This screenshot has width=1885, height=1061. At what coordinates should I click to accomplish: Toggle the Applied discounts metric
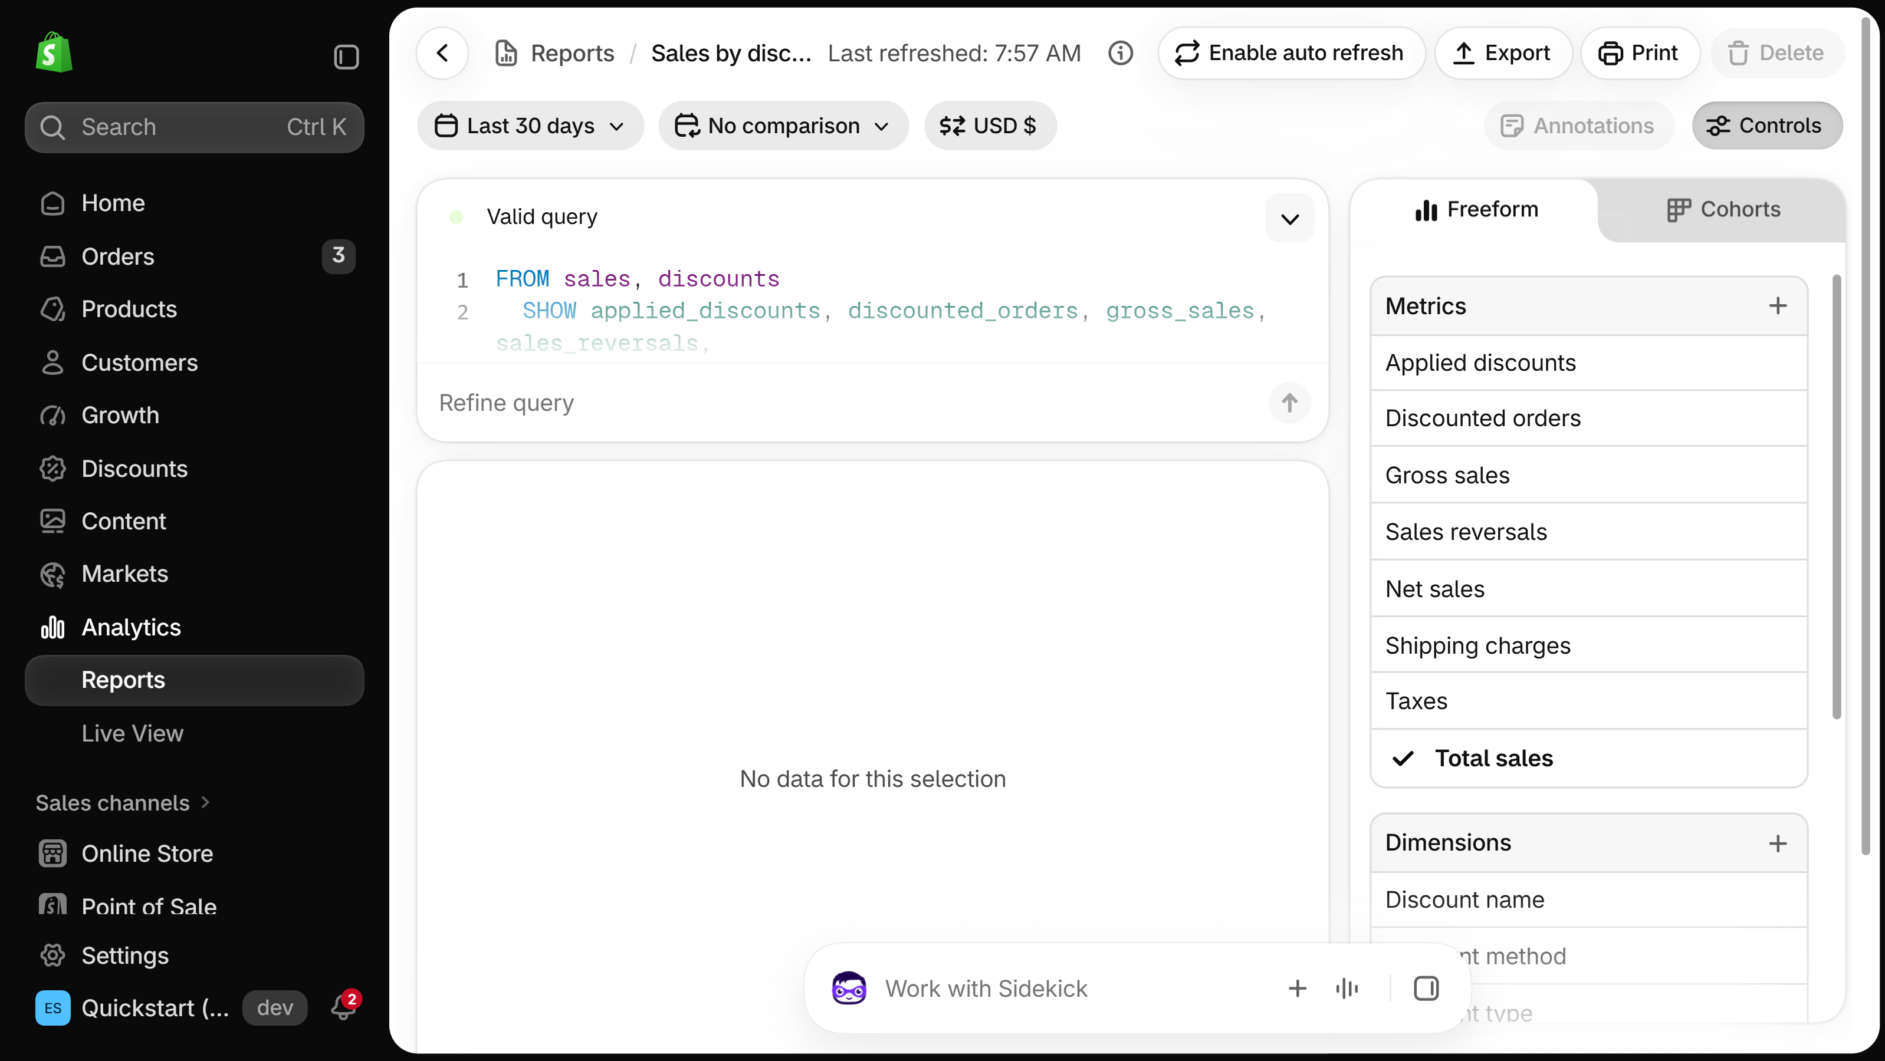(1589, 363)
